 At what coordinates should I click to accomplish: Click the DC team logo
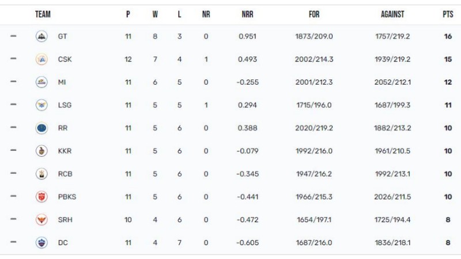click(x=41, y=242)
